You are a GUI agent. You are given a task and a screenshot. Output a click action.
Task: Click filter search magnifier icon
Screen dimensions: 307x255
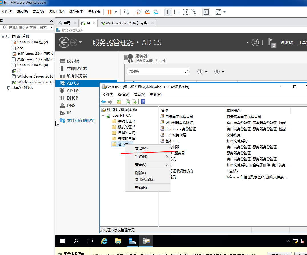tap(186, 72)
